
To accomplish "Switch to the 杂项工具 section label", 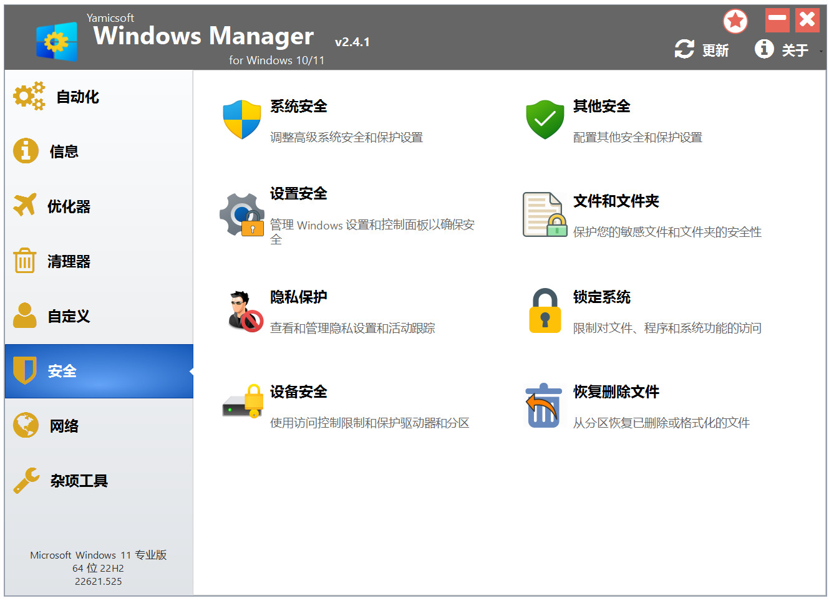I will pyautogui.click(x=79, y=481).
